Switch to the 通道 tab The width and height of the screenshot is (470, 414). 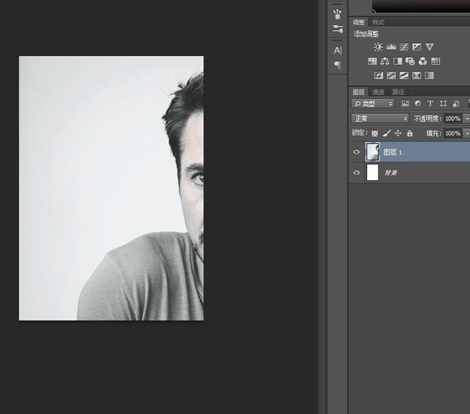[378, 92]
